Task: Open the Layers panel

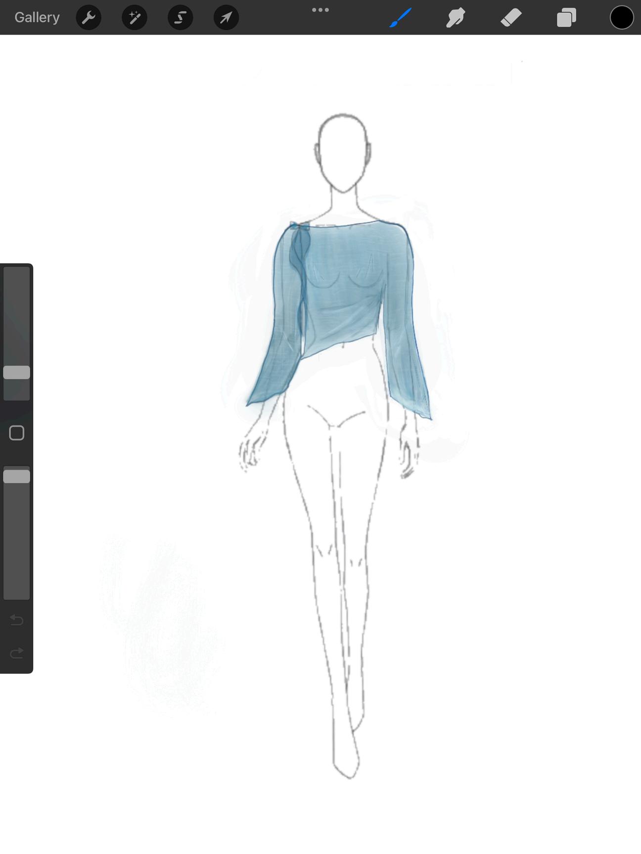Action: coord(566,18)
